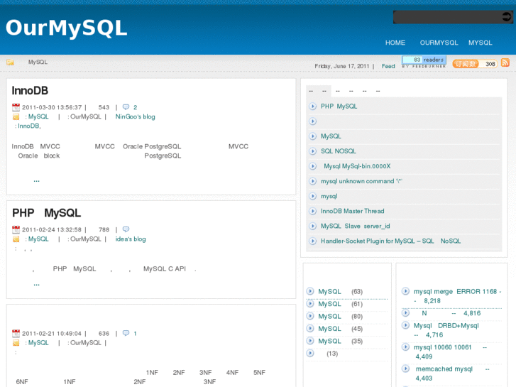
Task: Click the InnoDB tag link
Action: click(x=28, y=126)
